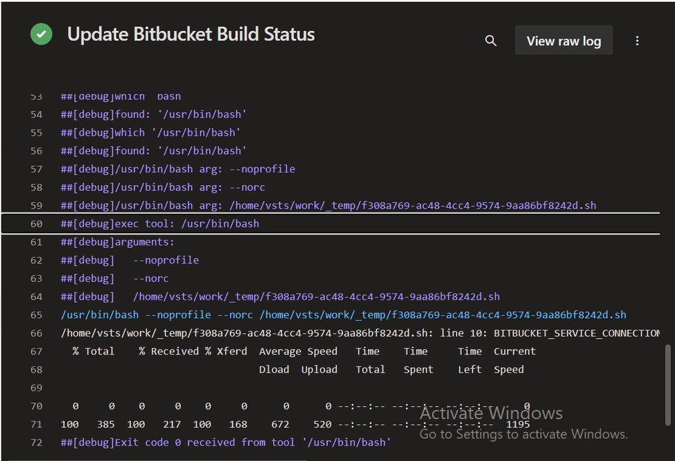This screenshot has height=461, width=675.
Task: Click line number 60
Action: (x=36, y=224)
